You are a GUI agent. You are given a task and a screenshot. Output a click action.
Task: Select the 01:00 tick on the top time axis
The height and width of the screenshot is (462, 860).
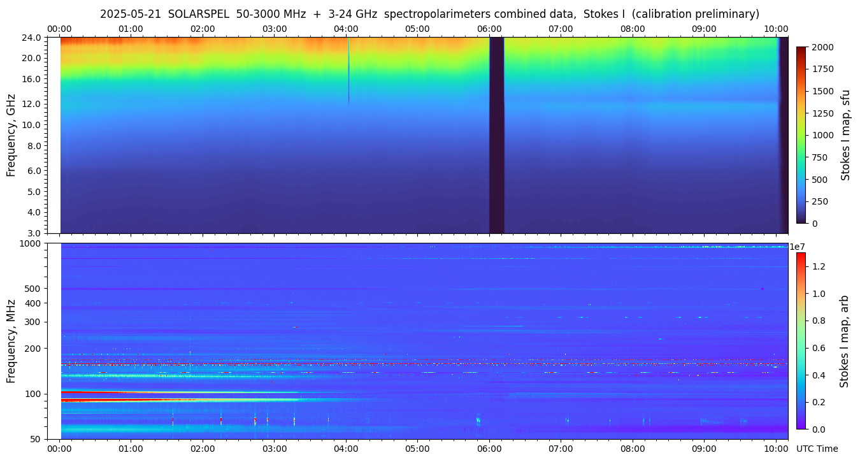click(x=131, y=29)
